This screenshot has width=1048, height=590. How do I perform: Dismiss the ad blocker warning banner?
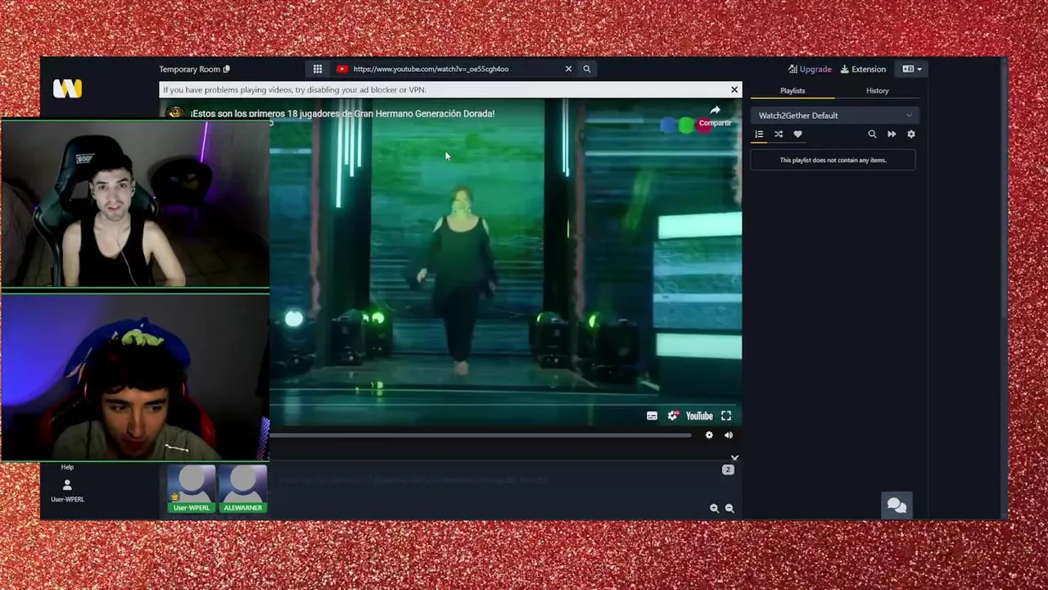pyautogui.click(x=734, y=89)
